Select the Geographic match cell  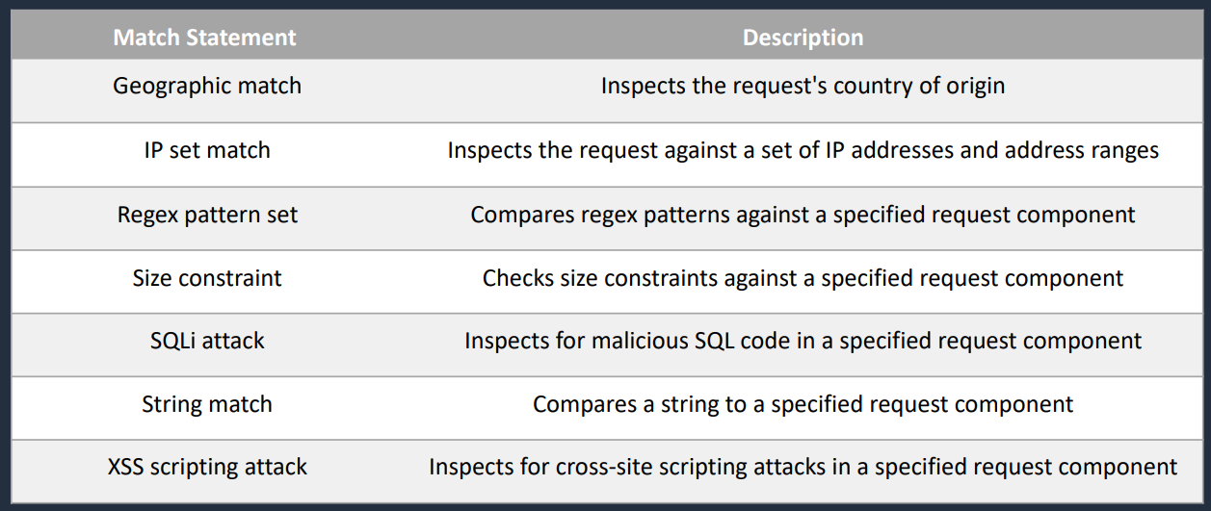207,86
